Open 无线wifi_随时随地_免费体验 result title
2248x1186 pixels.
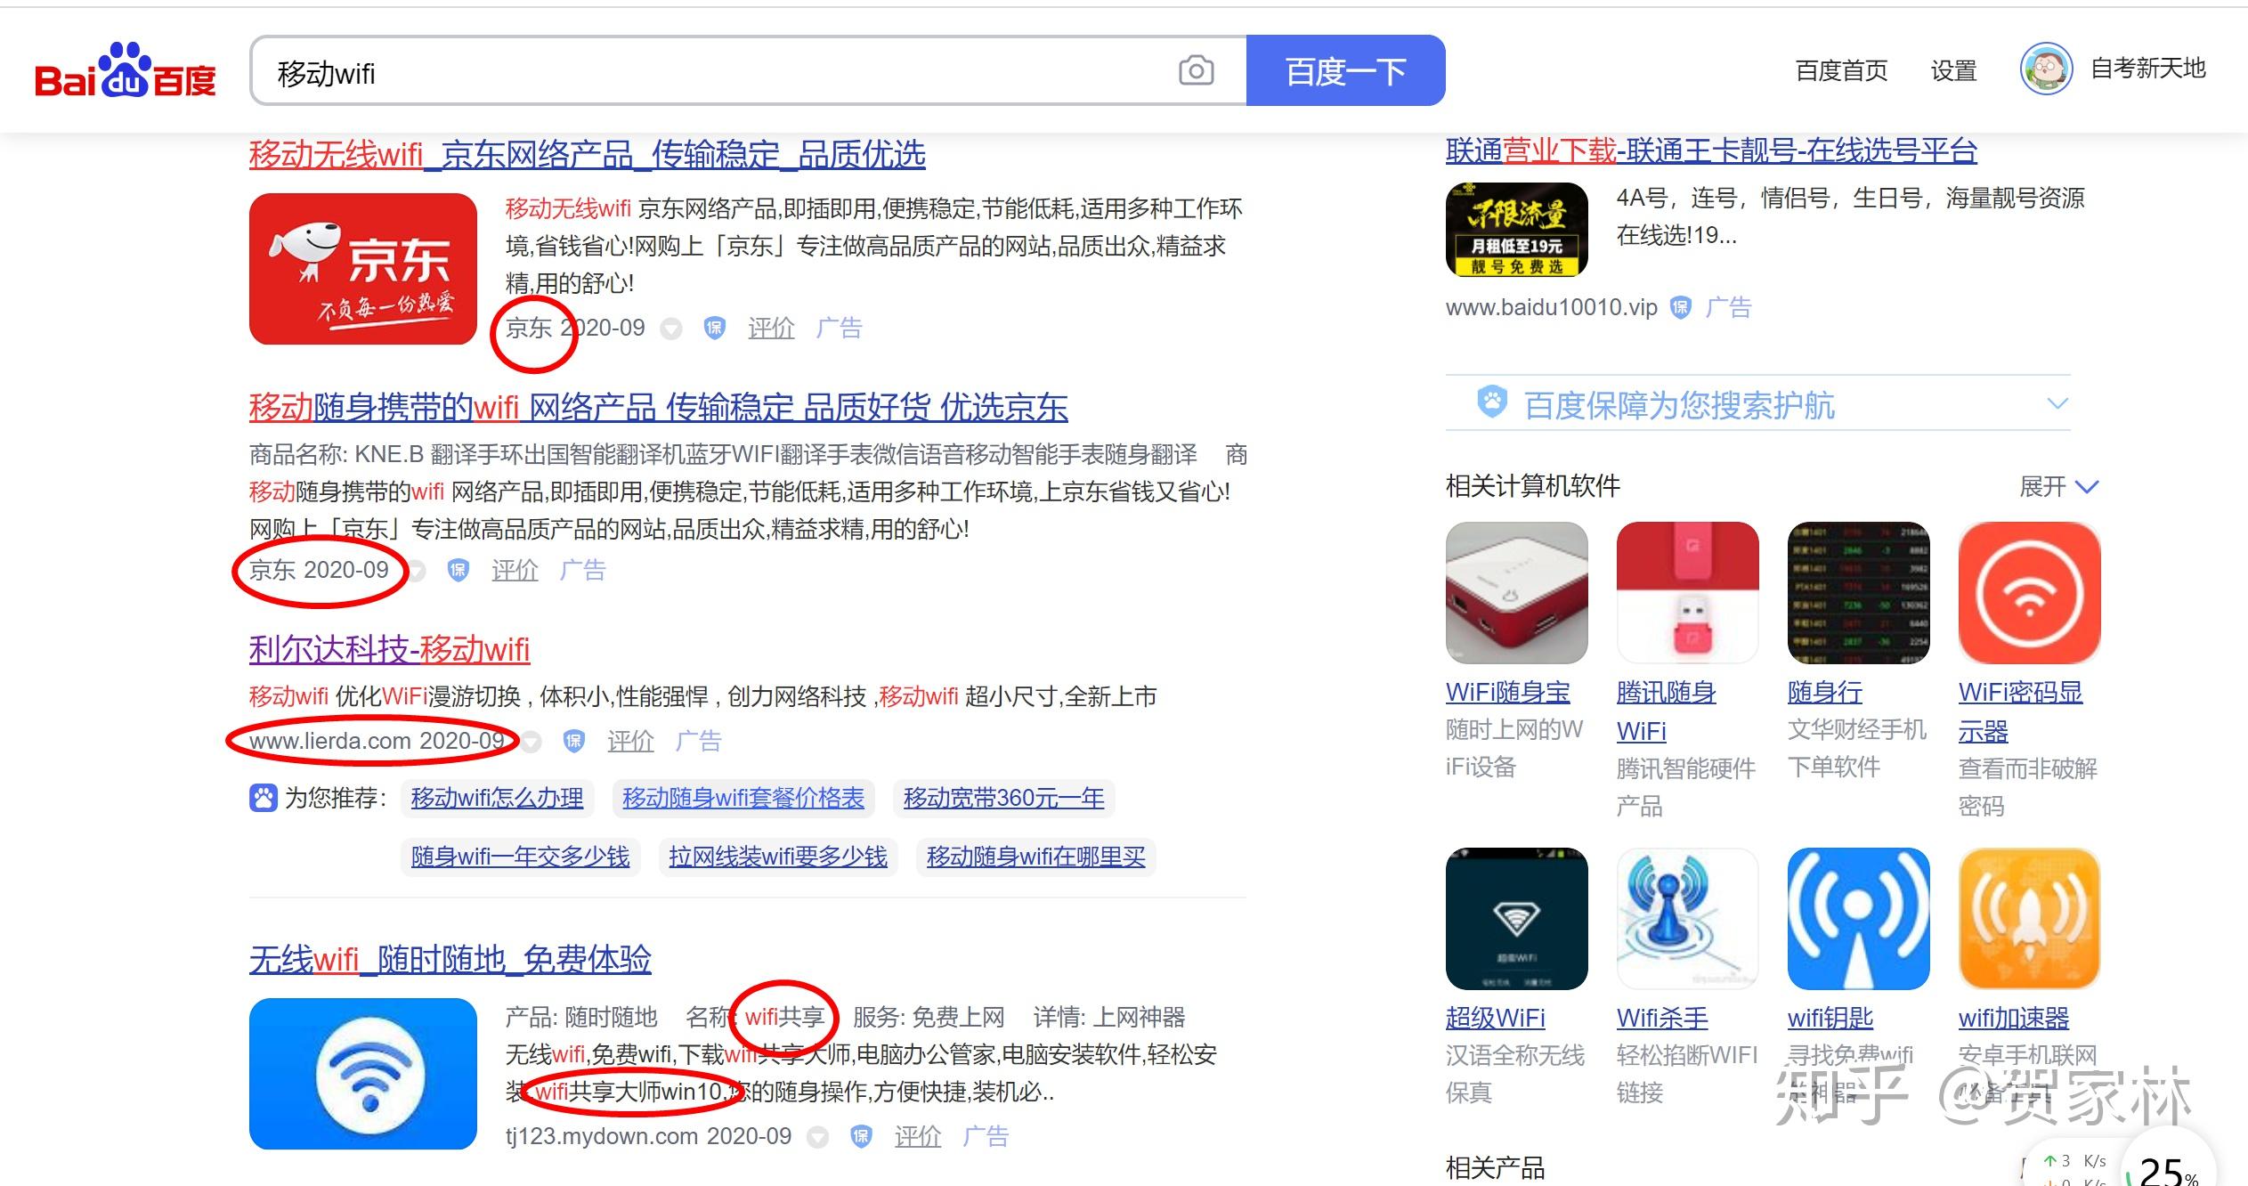tap(450, 959)
